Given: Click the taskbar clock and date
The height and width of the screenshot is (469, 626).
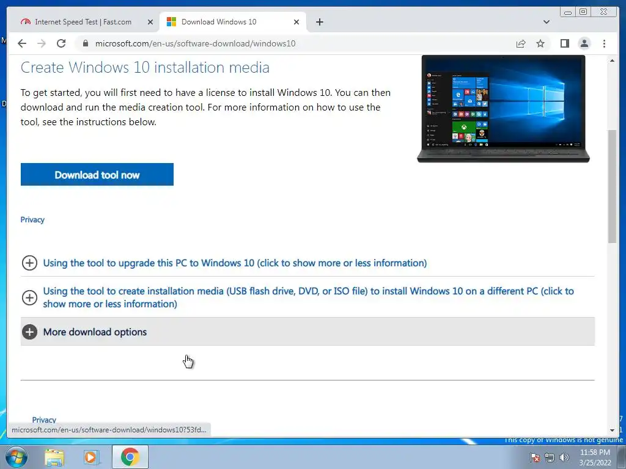Looking at the screenshot, I should pyautogui.click(x=595, y=457).
